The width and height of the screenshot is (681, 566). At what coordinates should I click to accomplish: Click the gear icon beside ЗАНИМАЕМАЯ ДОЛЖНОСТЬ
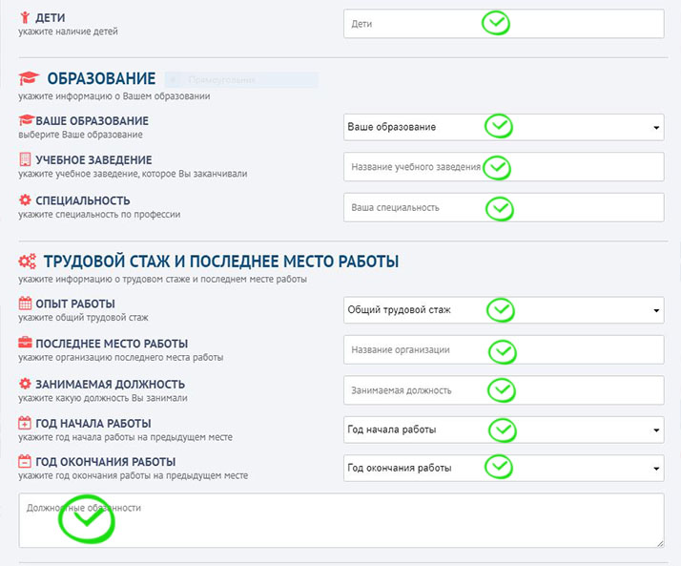coord(25,384)
